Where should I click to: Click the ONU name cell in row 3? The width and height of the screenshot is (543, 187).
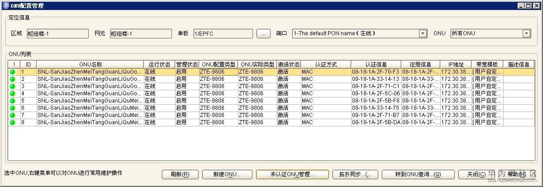tap(90, 86)
